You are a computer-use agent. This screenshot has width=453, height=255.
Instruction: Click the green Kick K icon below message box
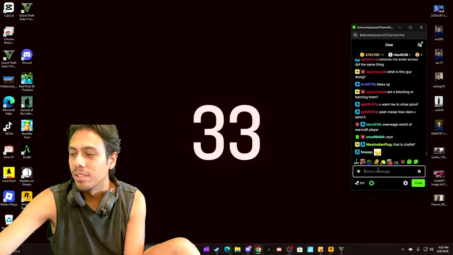(372, 183)
